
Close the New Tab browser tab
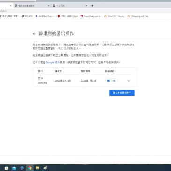pyautogui.click(x=86, y=6)
